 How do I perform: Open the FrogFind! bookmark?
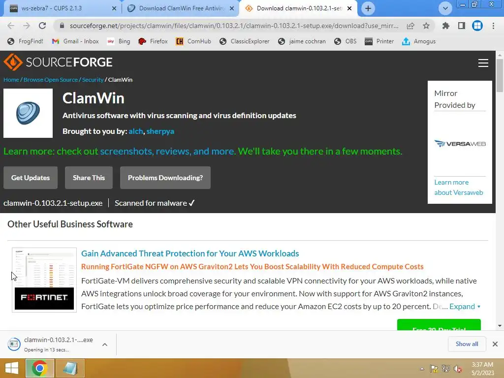[26, 41]
